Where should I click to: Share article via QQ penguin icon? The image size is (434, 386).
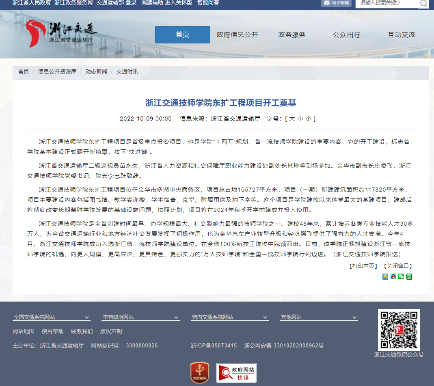tap(393, 276)
